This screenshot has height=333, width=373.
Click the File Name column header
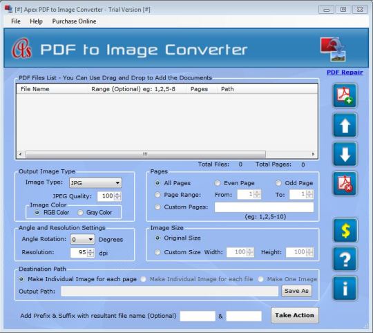[52, 89]
